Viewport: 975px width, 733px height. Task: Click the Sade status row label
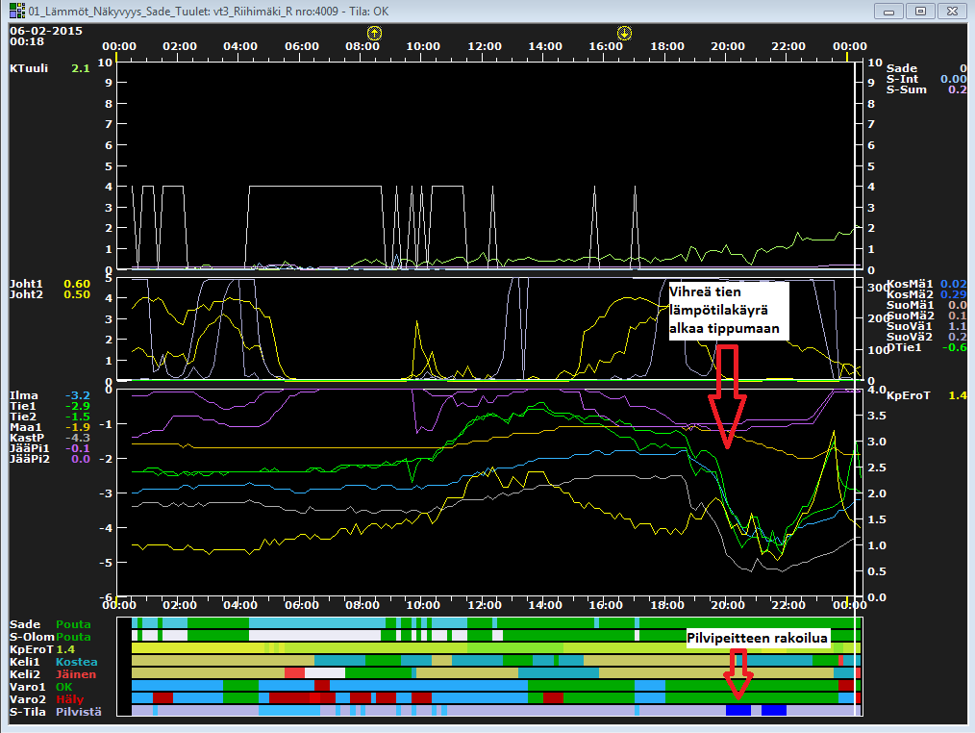tap(25, 624)
